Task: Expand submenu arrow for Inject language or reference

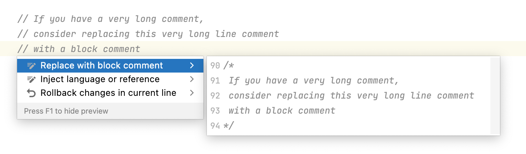Action: (x=192, y=79)
